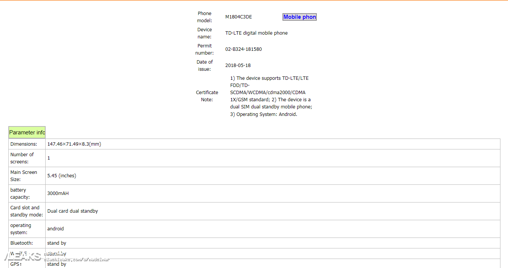Click the slashleaks.com watermark link
The height and width of the screenshot is (268, 508).
tap(77, 260)
